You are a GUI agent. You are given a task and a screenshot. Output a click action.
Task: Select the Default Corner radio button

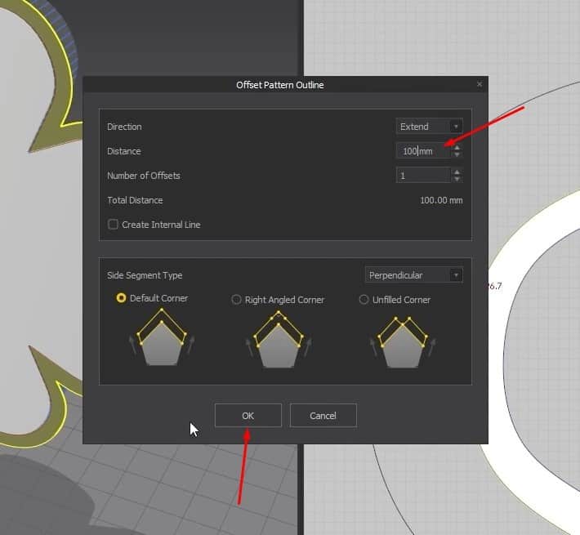[121, 298]
